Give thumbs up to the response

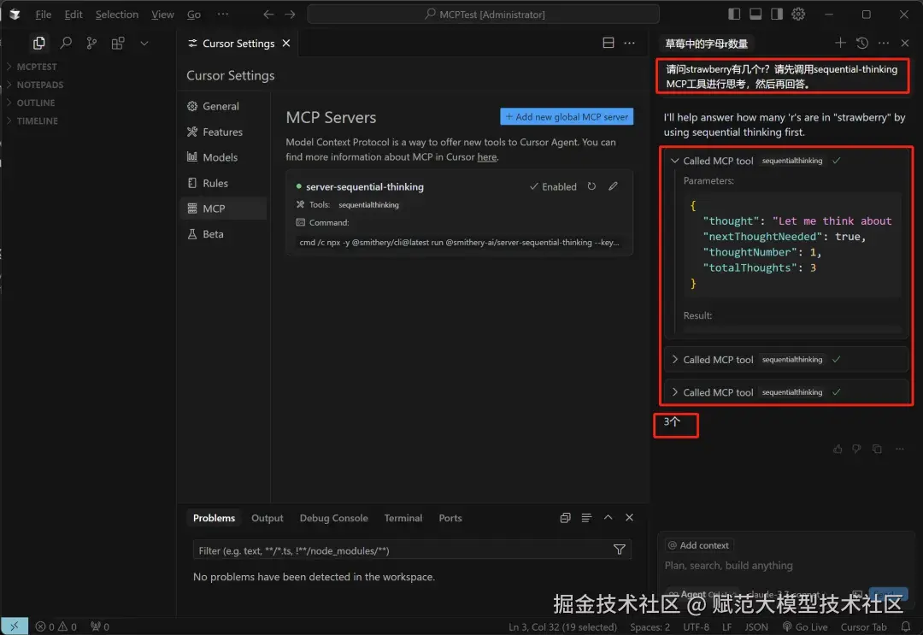(838, 449)
